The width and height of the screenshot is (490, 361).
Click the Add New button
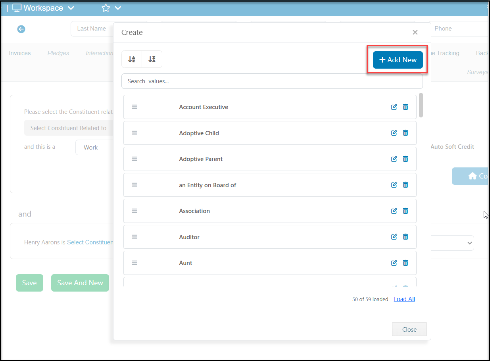coord(398,60)
